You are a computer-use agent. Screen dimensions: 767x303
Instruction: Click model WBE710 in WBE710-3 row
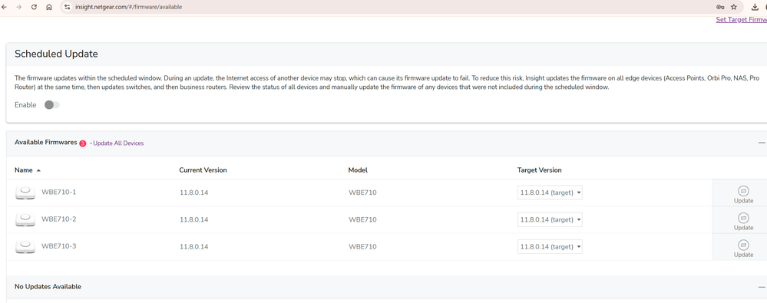pyautogui.click(x=362, y=246)
